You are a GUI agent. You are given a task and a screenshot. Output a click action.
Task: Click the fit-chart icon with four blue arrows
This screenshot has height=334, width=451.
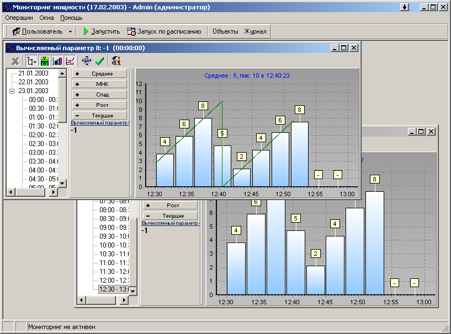click(x=87, y=61)
